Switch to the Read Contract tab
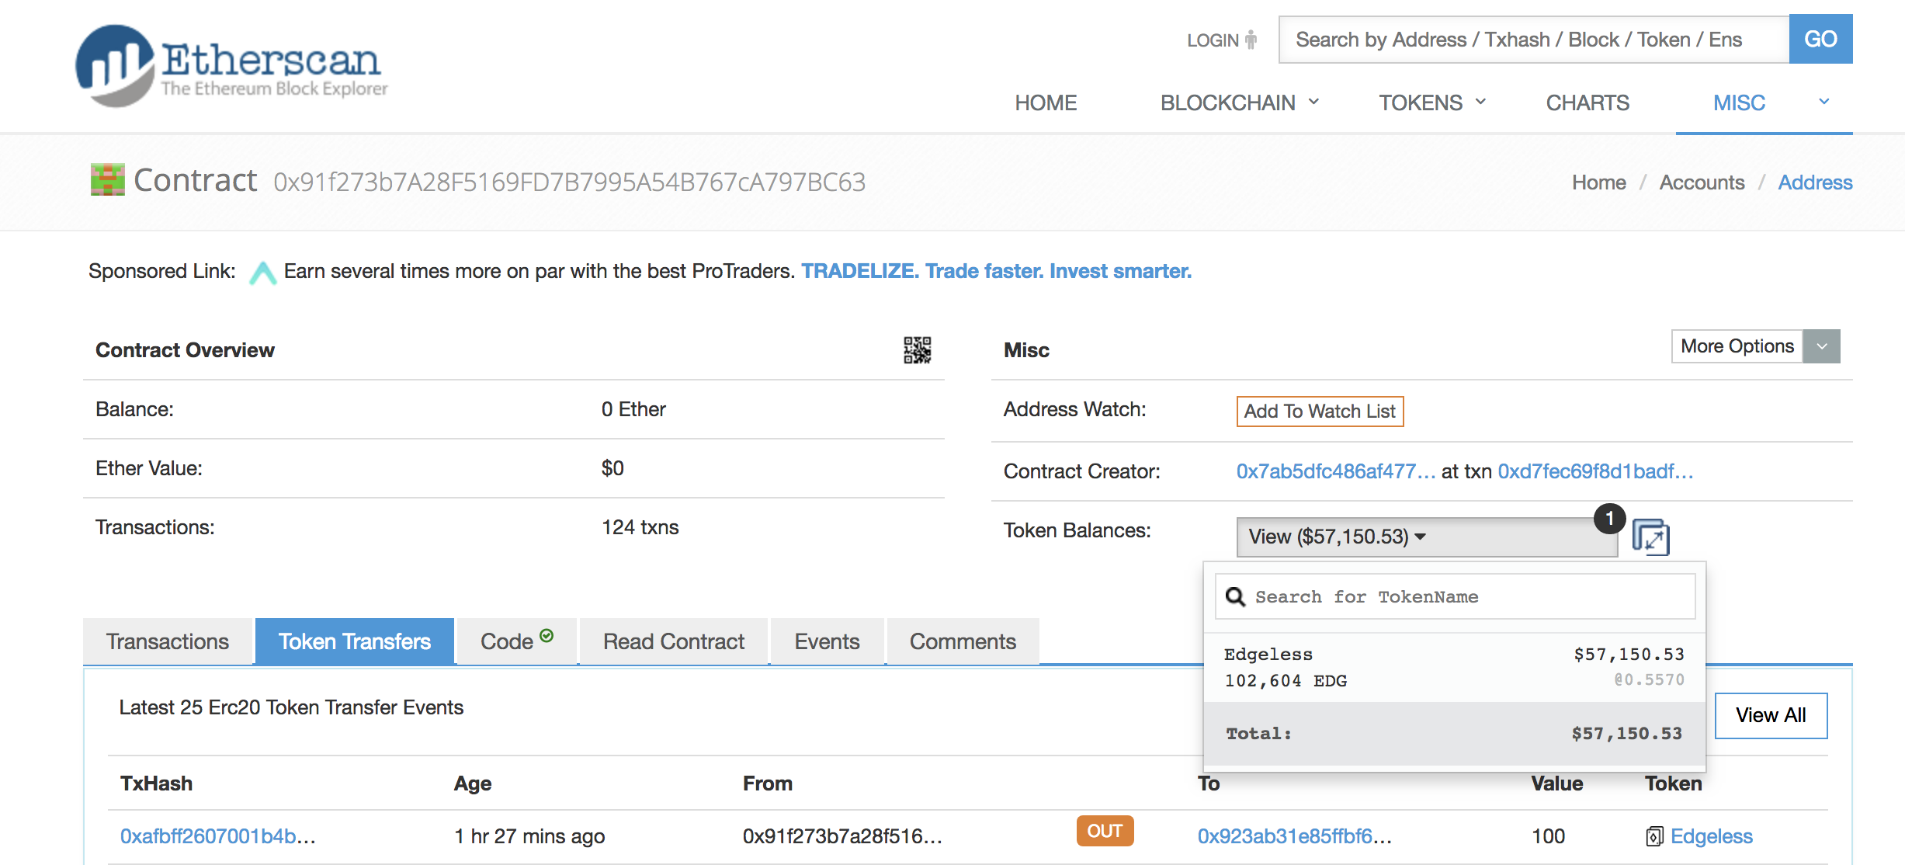The image size is (1905, 865). [674, 641]
